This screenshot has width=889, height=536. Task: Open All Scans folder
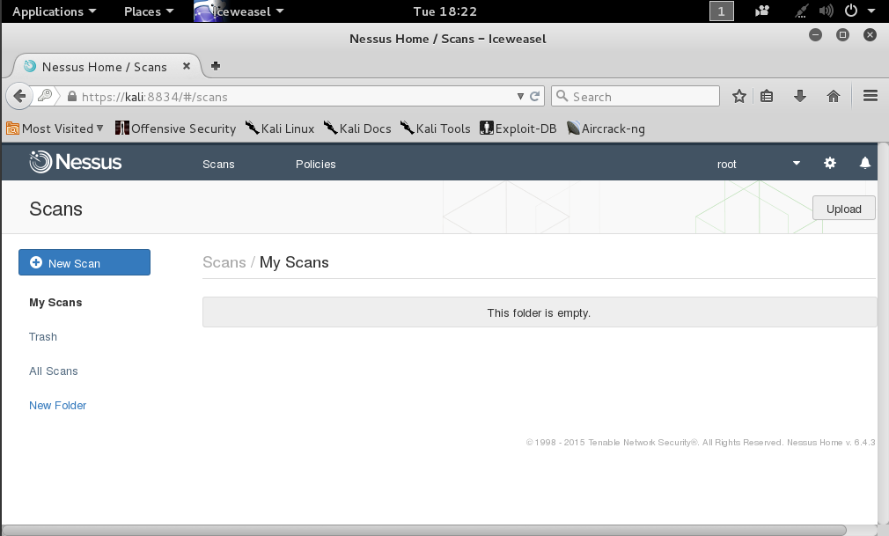54,371
